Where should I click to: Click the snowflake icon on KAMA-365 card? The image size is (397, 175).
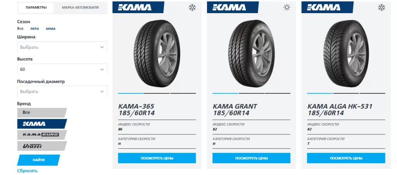192,7
